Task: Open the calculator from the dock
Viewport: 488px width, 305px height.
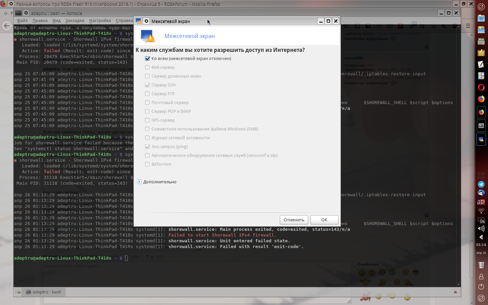Action: pyautogui.click(x=481, y=41)
